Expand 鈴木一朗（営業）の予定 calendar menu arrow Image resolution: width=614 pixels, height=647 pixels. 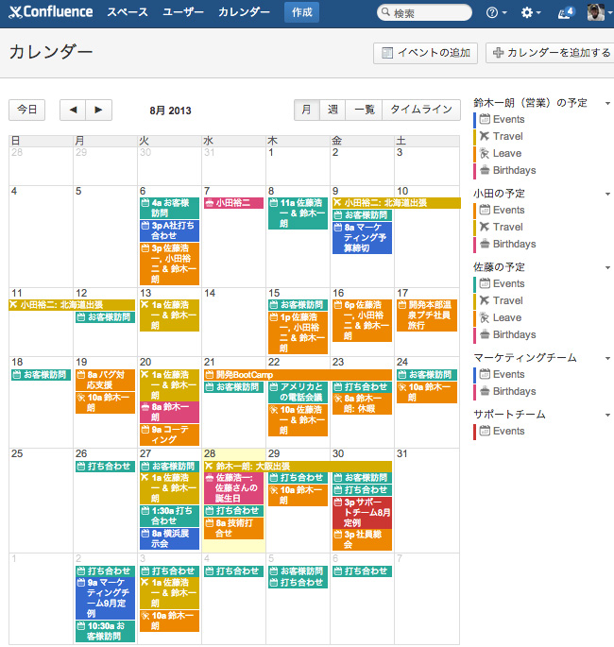(x=607, y=104)
